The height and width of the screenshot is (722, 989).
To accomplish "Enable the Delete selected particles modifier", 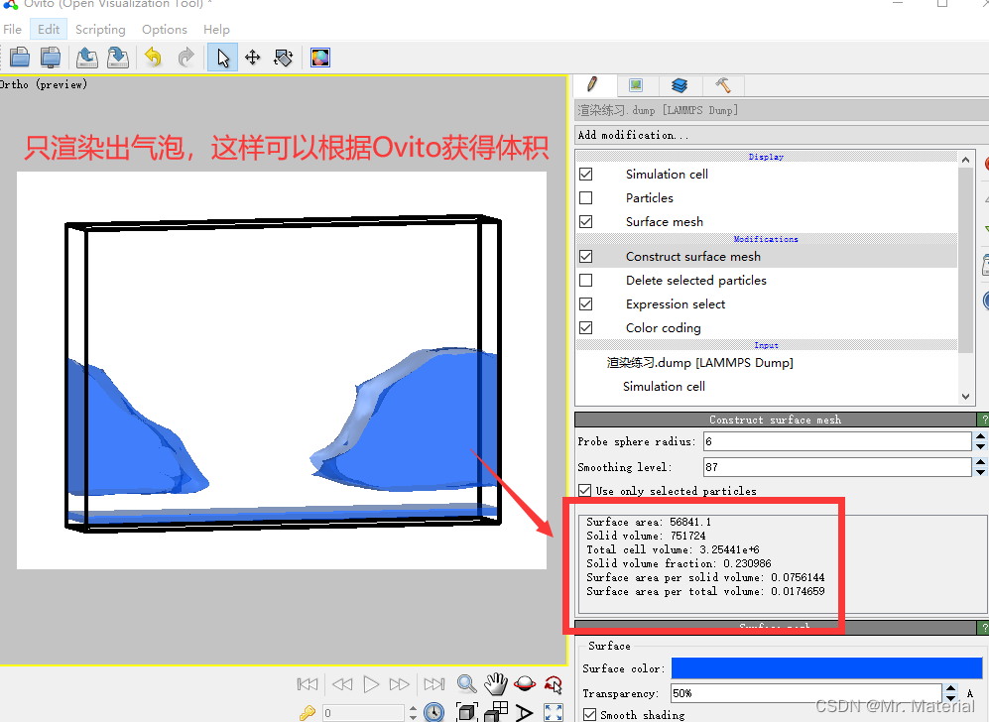I will point(586,280).
